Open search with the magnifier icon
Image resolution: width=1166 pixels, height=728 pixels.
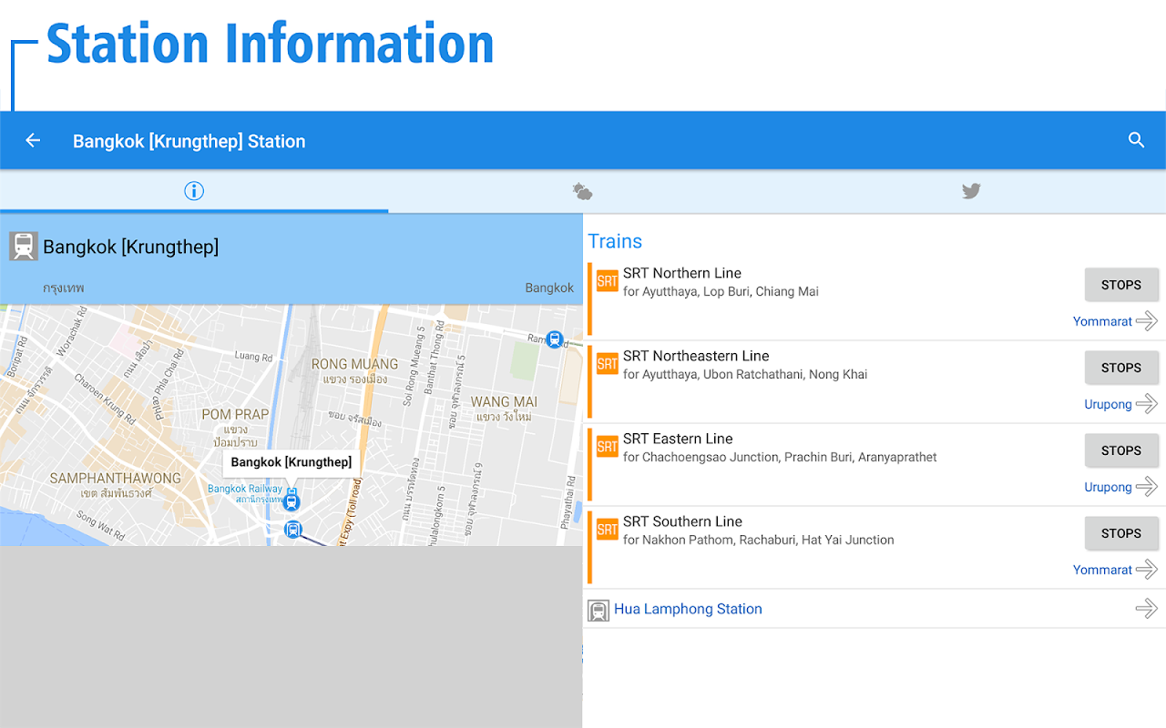1136,140
